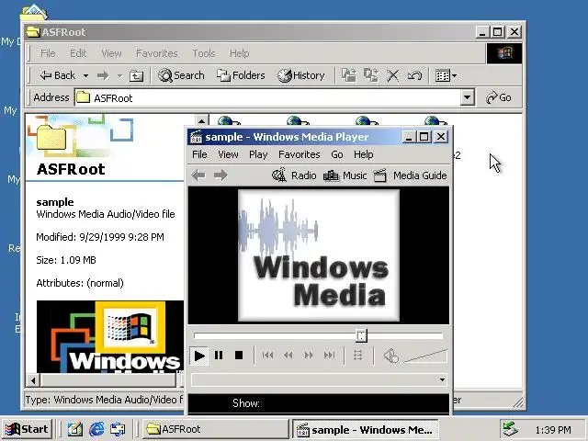Click the Windows logo throbber icon
Image resolution: width=588 pixels, height=441 pixels.
[x=504, y=53]
